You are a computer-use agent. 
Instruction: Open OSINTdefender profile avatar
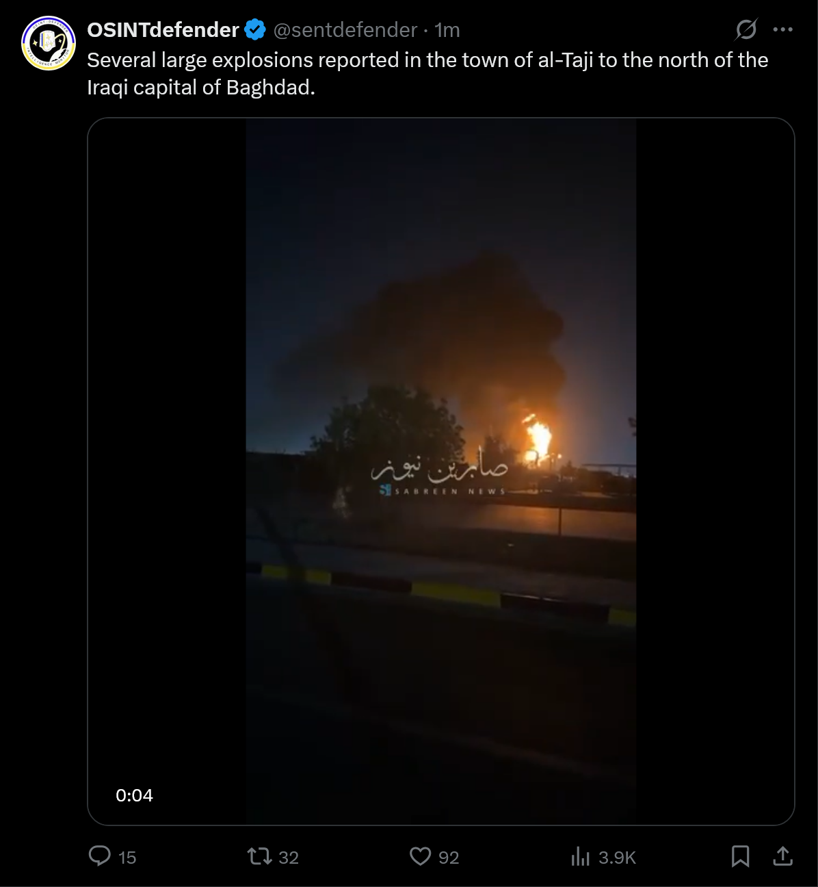pos(48,43)
